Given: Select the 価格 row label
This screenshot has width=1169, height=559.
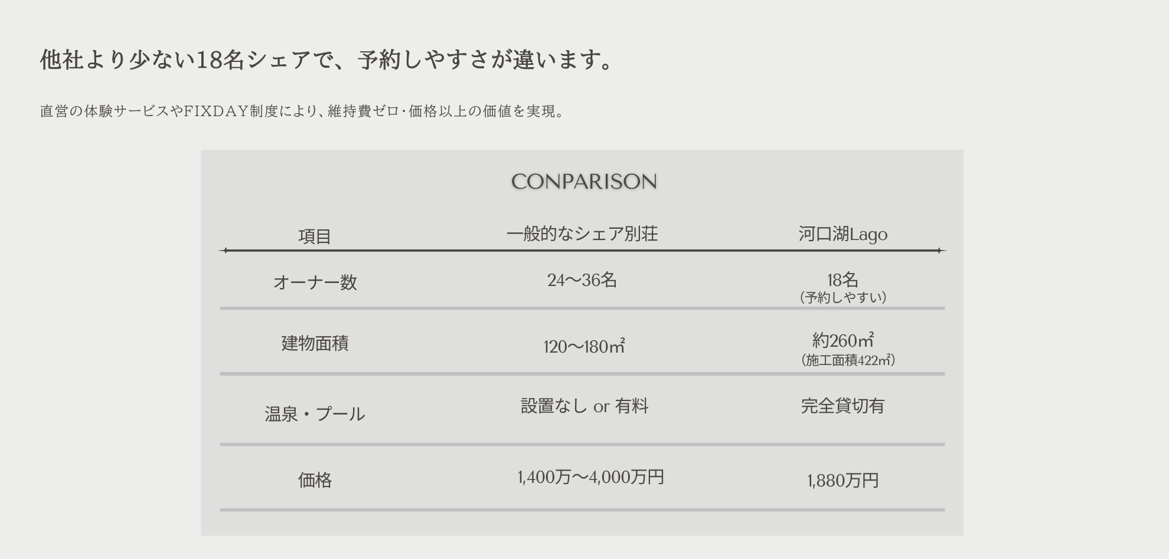Looking at the screenshot, I should [315, 480].
